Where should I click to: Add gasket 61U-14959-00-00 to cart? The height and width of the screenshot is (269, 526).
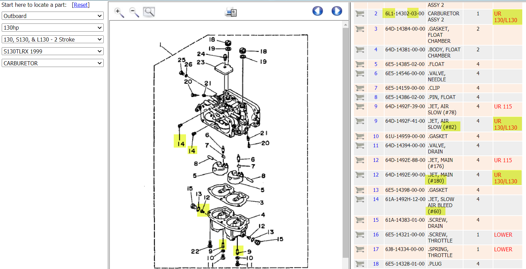click(360, 136)
